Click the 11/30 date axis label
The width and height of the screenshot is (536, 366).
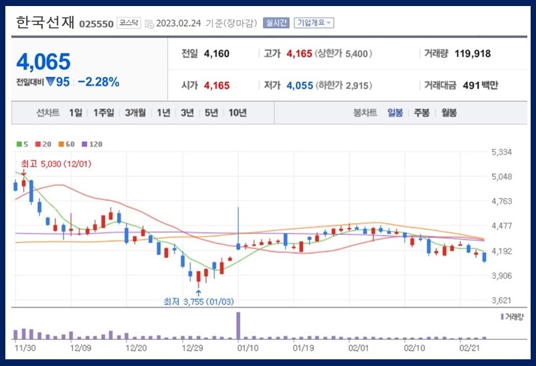25,348
